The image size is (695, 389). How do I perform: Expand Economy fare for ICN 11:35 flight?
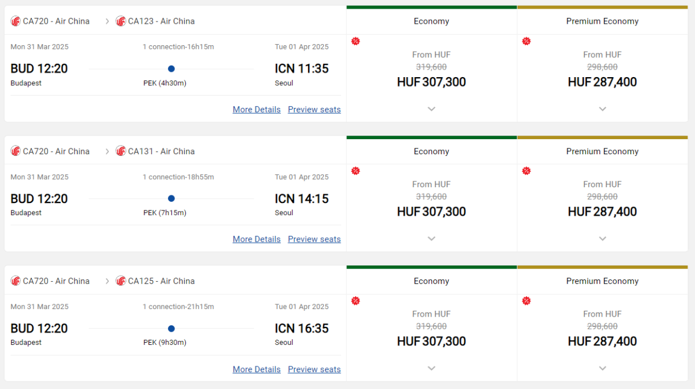click(431, 109)
